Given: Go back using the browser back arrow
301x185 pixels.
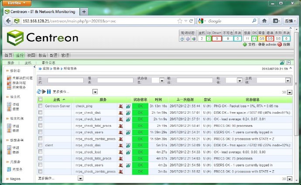Looking at the screenshot, I should (8, 21).
